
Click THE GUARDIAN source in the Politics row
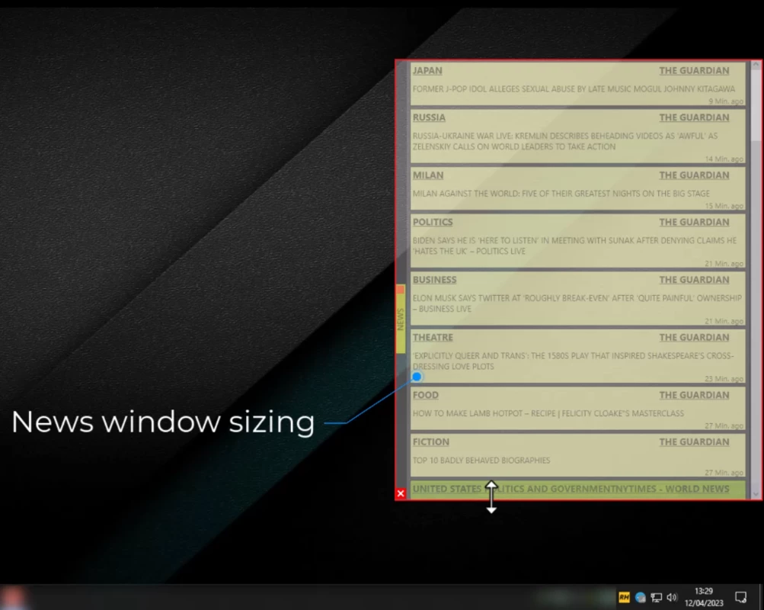(x=694, y=222)
